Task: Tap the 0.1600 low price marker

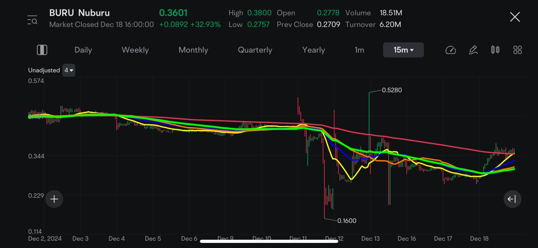Action: point(347,220)
